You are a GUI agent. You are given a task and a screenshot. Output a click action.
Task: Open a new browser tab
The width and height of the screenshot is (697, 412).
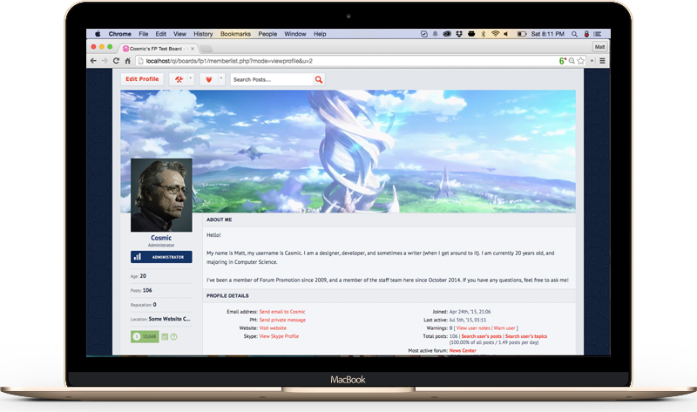[206, 49]
